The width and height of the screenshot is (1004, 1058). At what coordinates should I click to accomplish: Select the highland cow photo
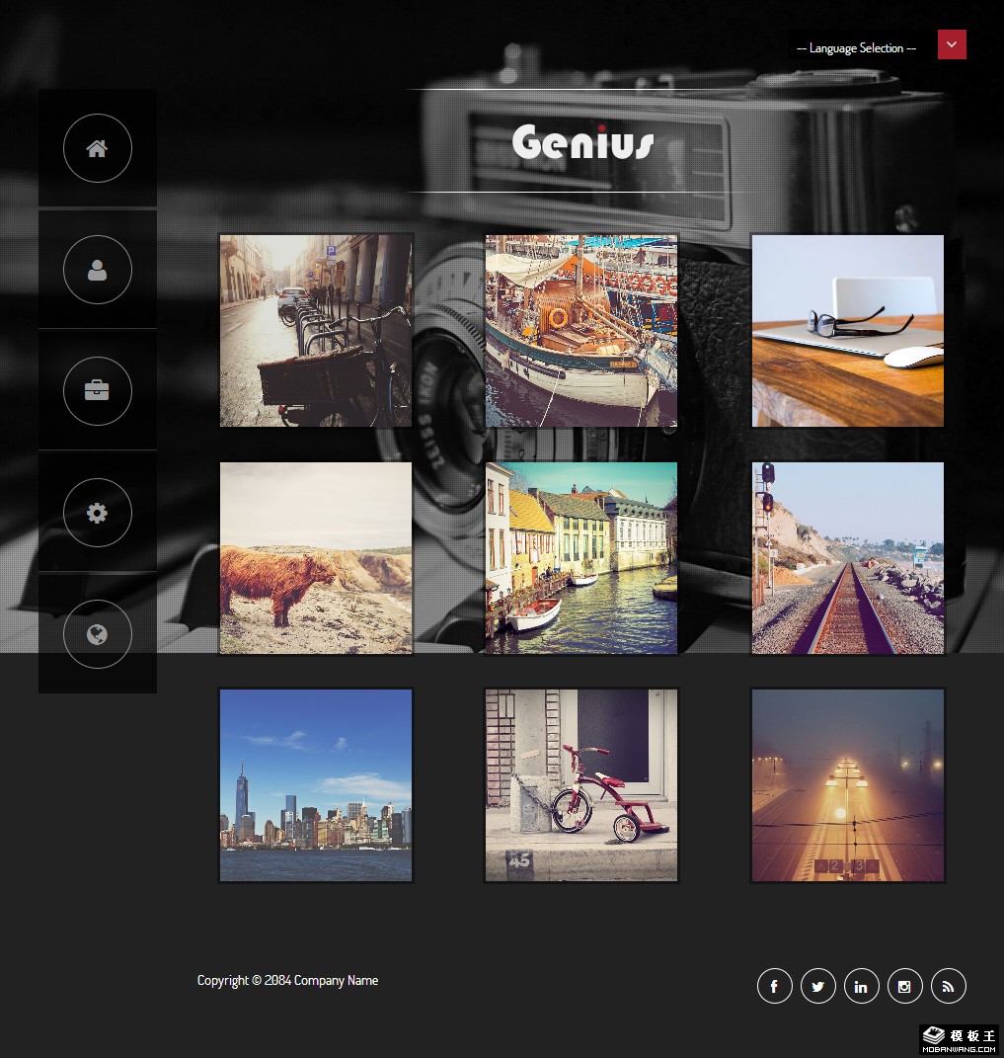pos(316,558)
